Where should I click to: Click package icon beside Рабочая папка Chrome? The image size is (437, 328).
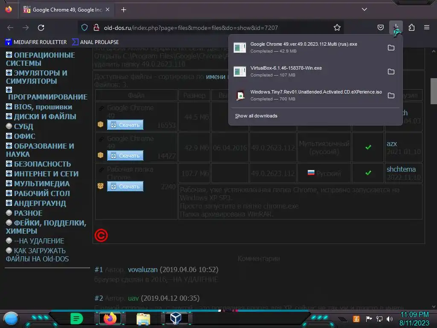[x=101, y=186]
